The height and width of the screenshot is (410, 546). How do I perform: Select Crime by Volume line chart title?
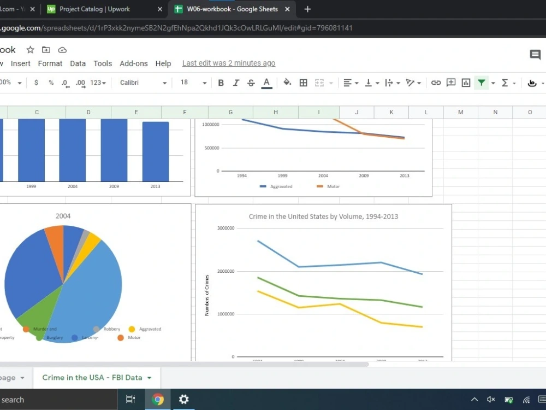click(x=323, y=216)
